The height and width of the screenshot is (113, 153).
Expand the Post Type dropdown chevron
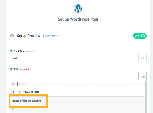click(142, 58)
